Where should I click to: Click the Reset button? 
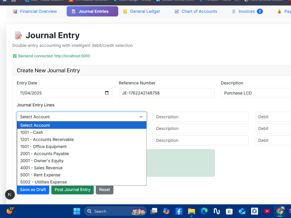point(104,190)
